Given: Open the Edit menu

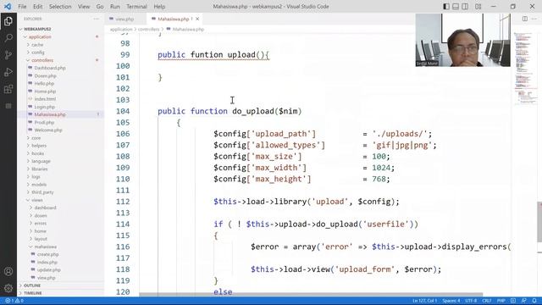Looking at the screenshot, I should 37,7.
